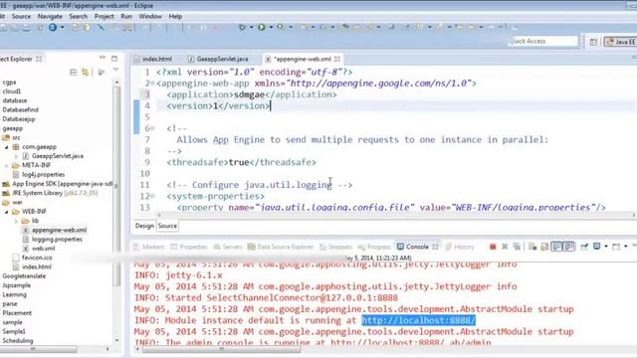Open the Help menu
The width and height of the screenshot is (637, 358).
175,16
